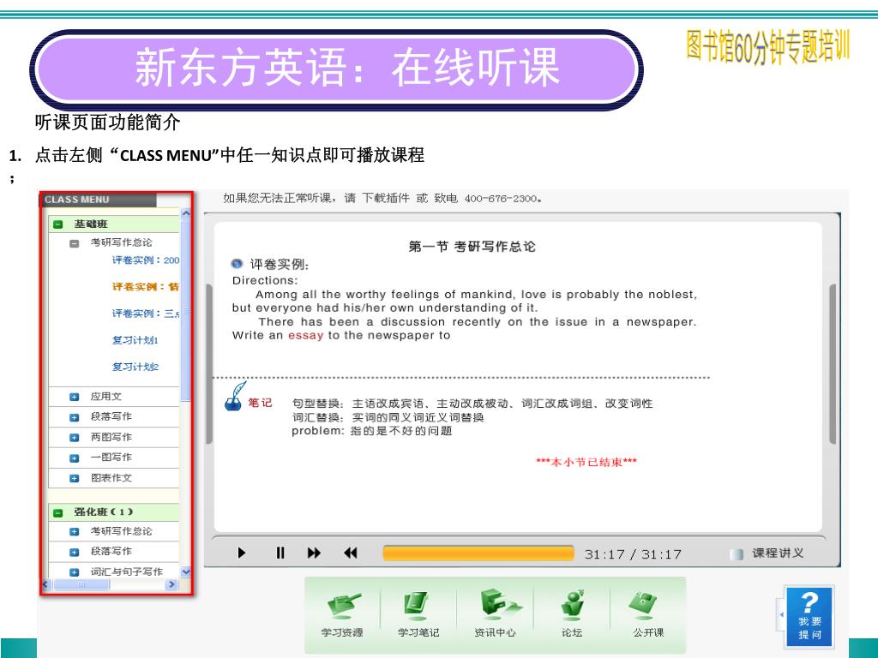
Task: Click the 下载插件 link
Action: tap(386, 198)
